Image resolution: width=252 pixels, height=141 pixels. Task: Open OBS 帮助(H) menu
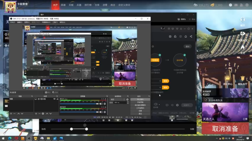[62, 22]
